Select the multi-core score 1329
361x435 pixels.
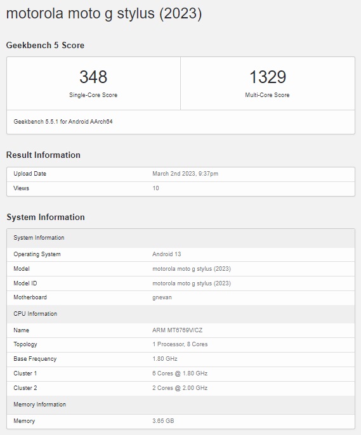268,77
